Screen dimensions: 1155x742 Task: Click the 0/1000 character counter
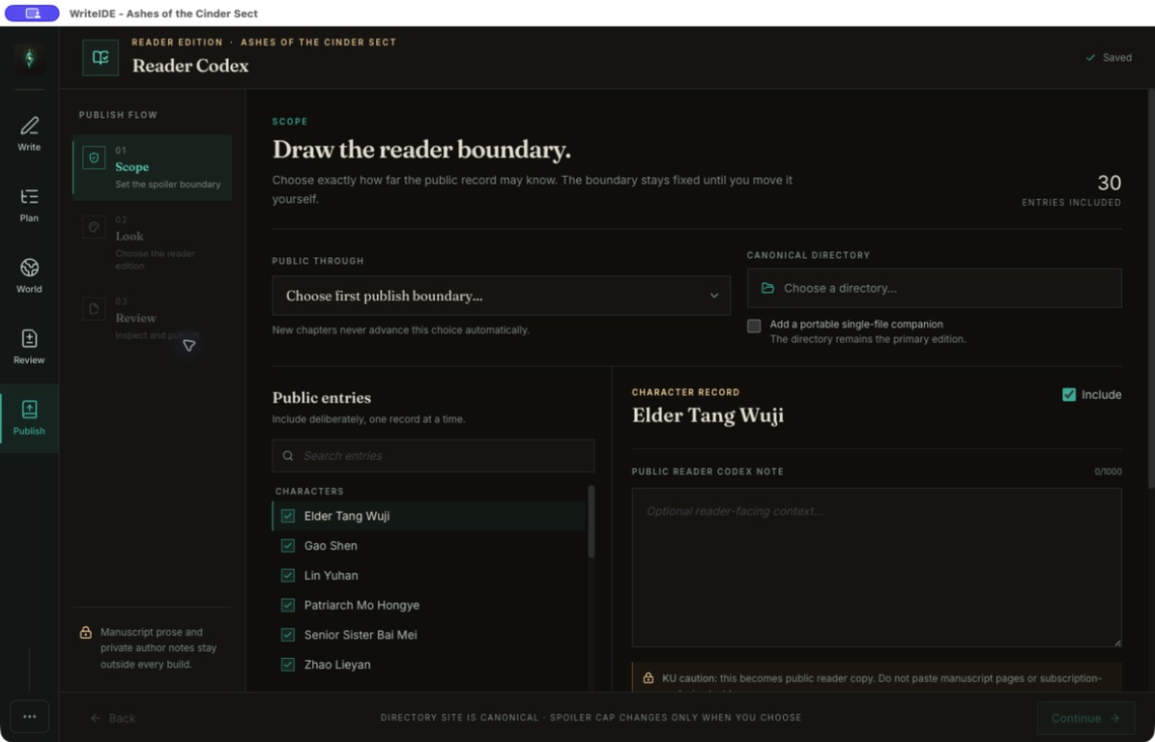1108,471
